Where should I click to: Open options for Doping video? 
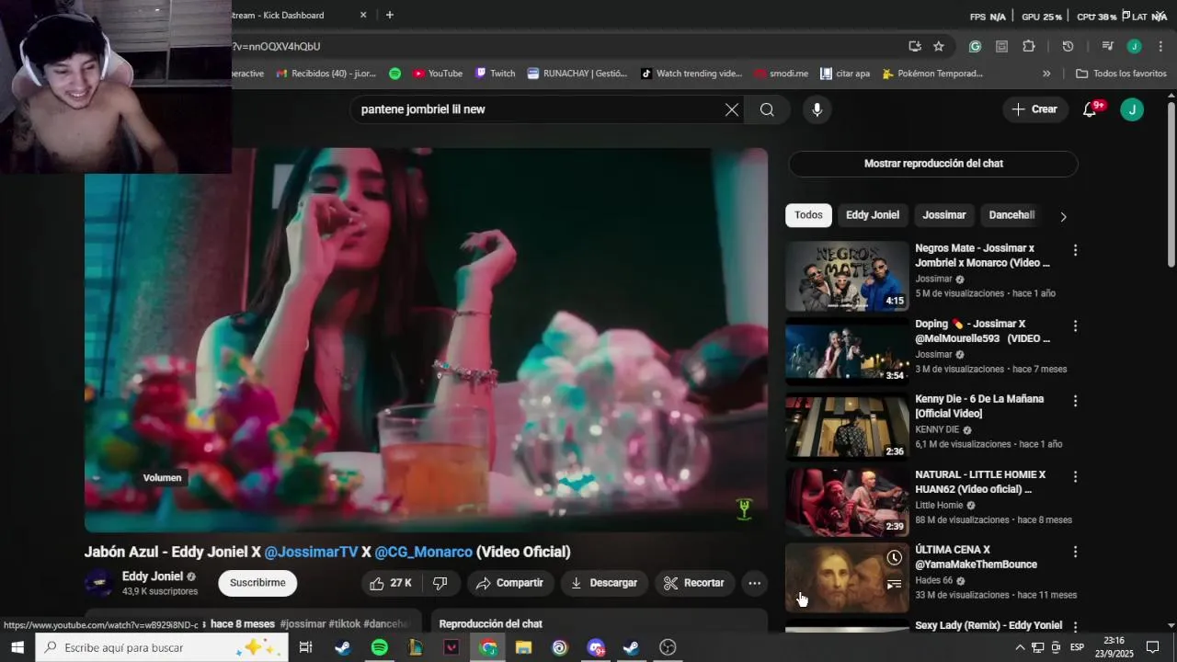(1075, 325)
